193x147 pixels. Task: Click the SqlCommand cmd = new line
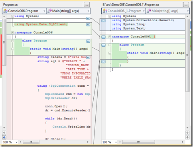click(68, 94)
